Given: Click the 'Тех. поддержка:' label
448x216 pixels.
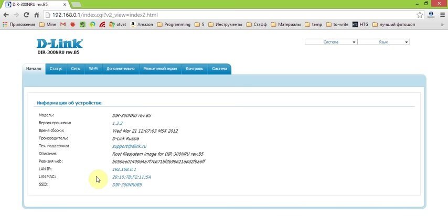Looking at the screenshot, I should tap(54, 146).
